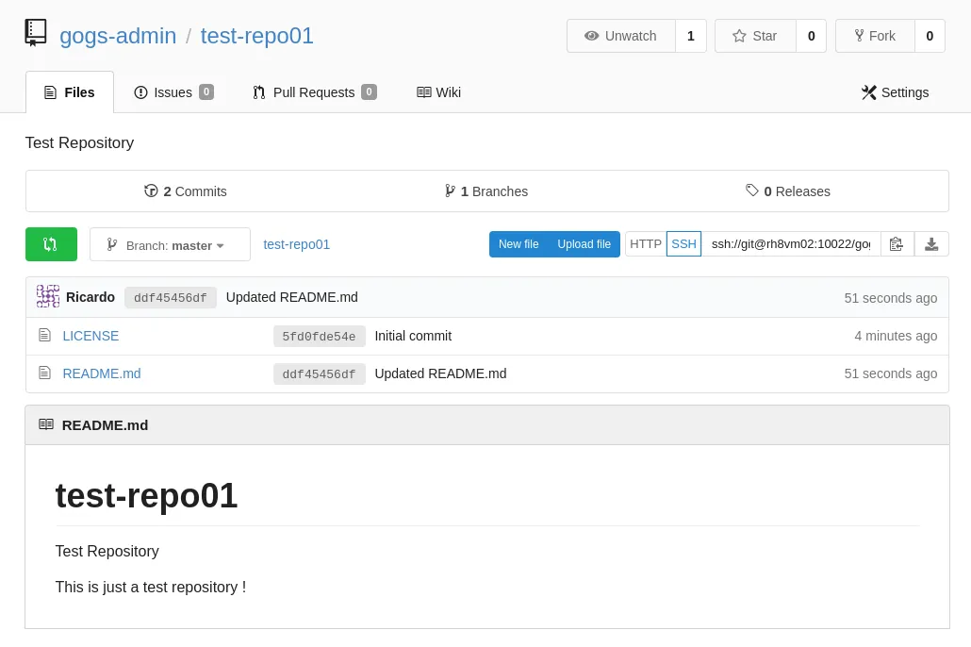Screen dimensions: 971x647
Task: Star the repository
Action: (754, 36)
